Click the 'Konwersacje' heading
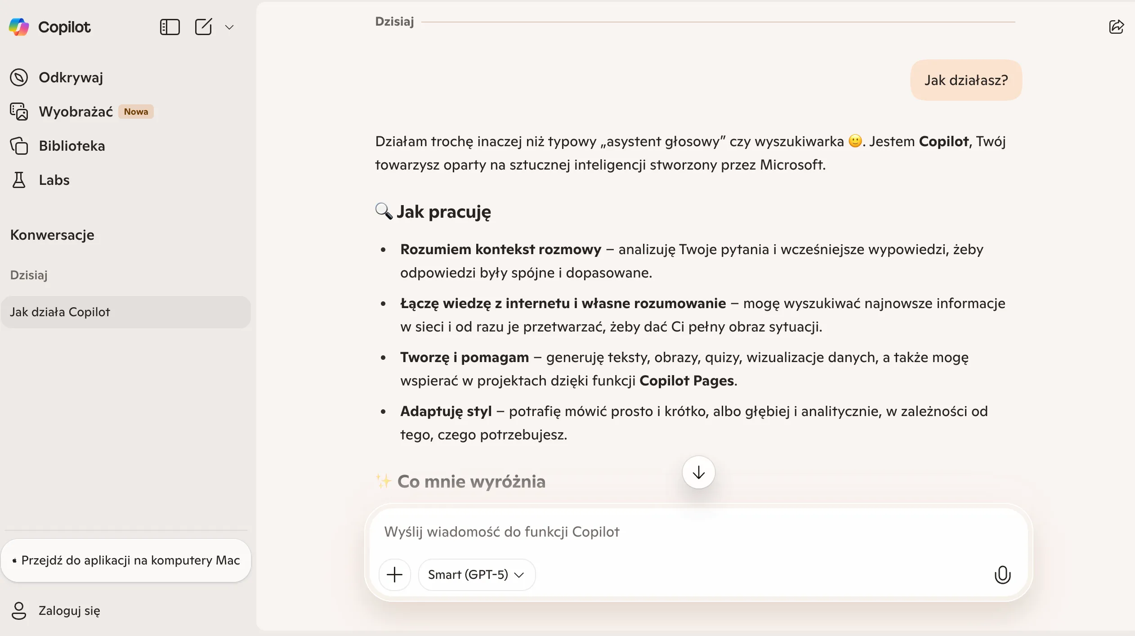Image resolution: width=1135 pixels, height=636 pixels. (x=52, y=235)
